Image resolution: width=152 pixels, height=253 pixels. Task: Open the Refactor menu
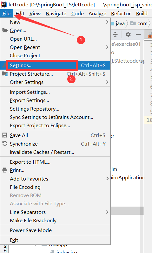[x=121, y=14]
